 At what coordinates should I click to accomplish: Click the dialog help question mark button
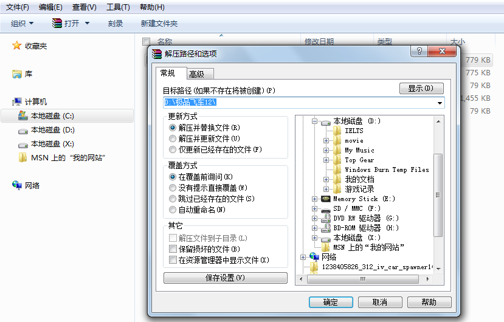419,51
